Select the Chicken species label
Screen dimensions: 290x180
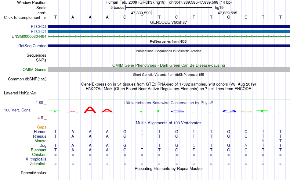[39, 154]
